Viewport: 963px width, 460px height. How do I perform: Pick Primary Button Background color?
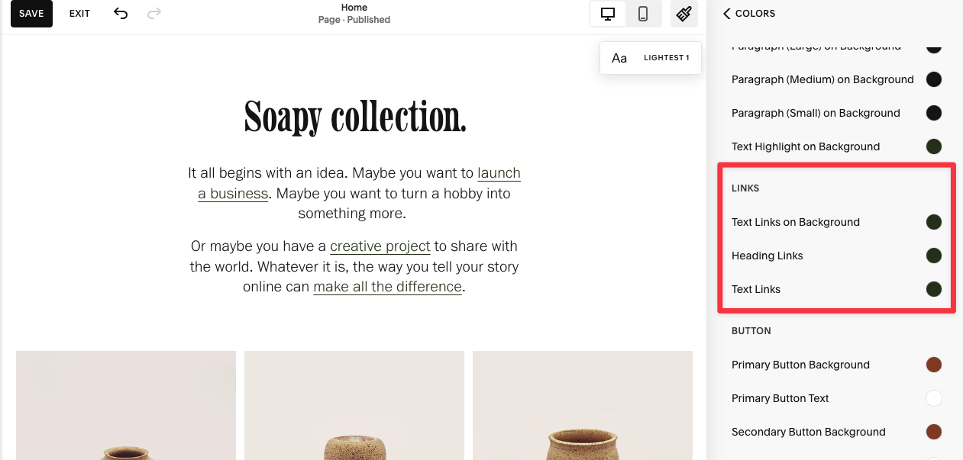[933, 365]
